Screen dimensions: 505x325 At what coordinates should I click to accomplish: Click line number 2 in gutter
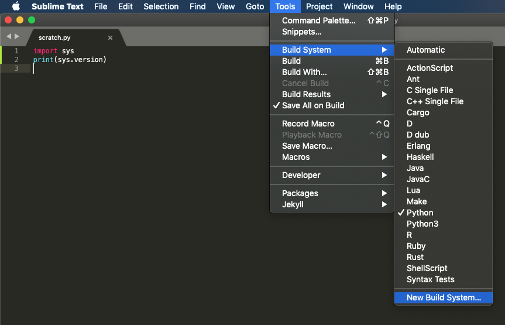[x=16, y=60]
